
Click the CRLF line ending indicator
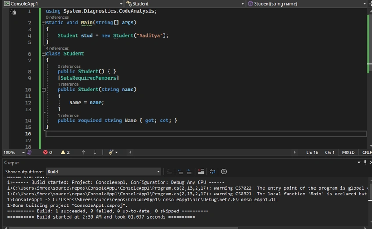pos(367,152)
